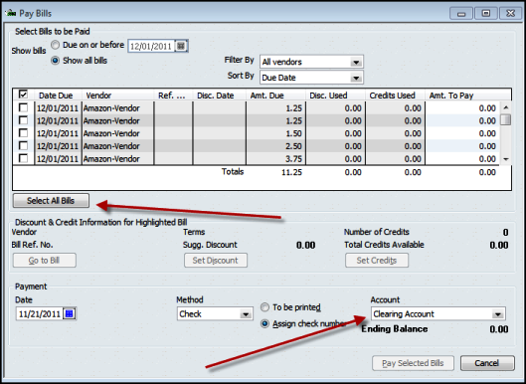This screenshot has height=384, width=526.
Task: Open the Sort By Due Date dropdown
Action: pyautogui.click(x=356, y=78)
